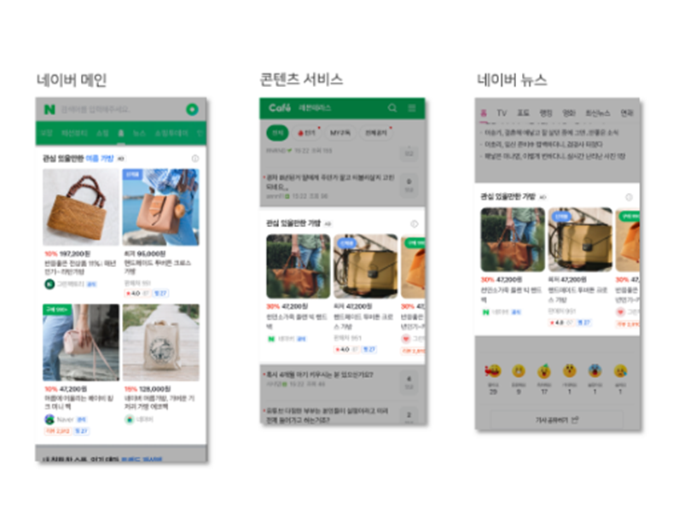
Task: Click seller avatar under the canvas tote
Action: pos(130,420)
